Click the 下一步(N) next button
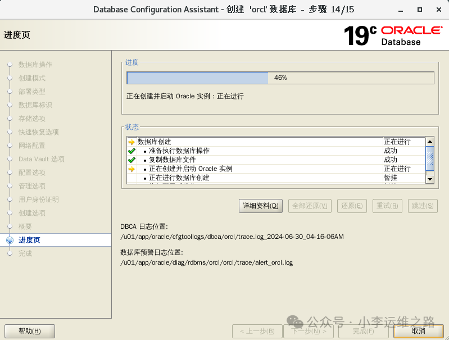This screenshot has height=340, width=449. point(309,331)
